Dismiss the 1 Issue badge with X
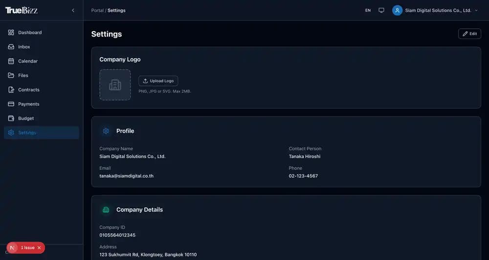 click(39, 248)
